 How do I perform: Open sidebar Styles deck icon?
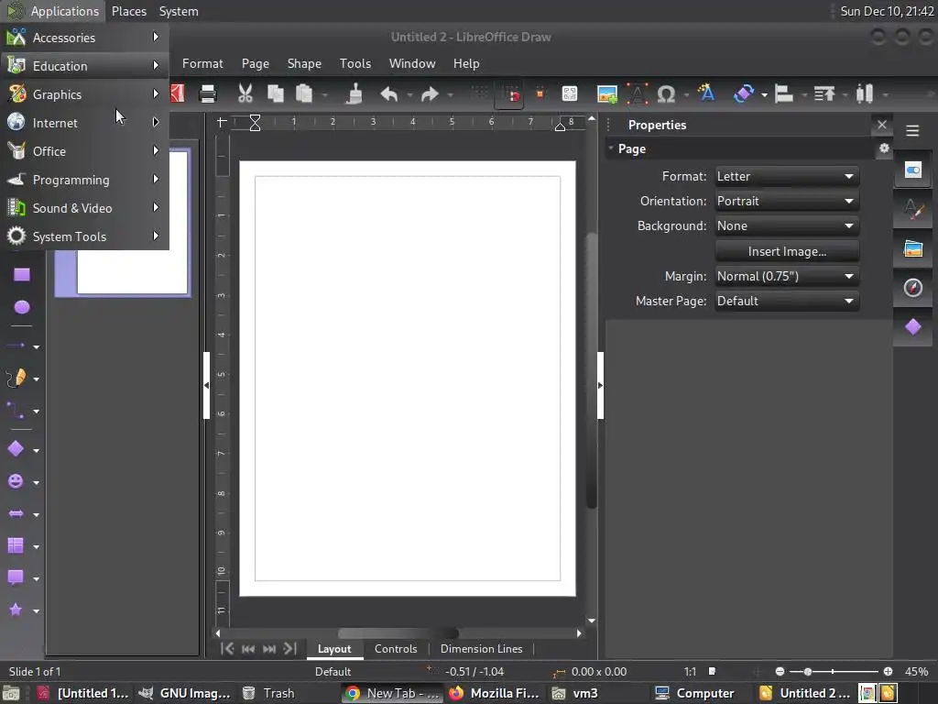(913, 210)
